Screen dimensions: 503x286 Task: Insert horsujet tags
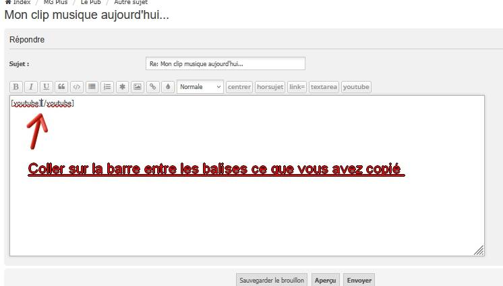[x=270, y=86]
